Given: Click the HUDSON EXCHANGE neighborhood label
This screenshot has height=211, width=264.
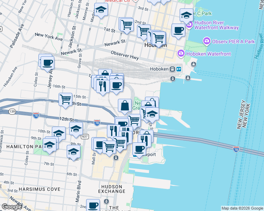Looking at the screenshot, I should pyautogui.click(x=112, y=189).
